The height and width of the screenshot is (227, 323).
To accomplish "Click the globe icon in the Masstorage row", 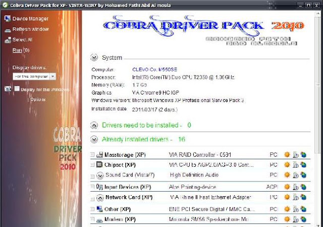I will 303,155.
